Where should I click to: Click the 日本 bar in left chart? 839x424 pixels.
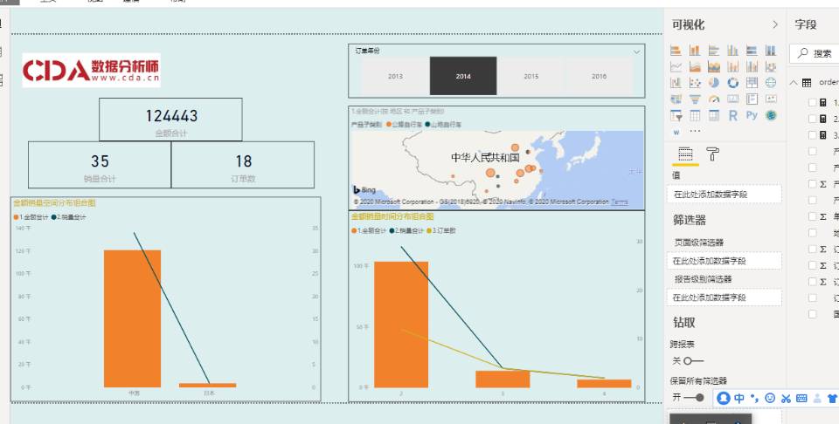[x=208, y=385]
